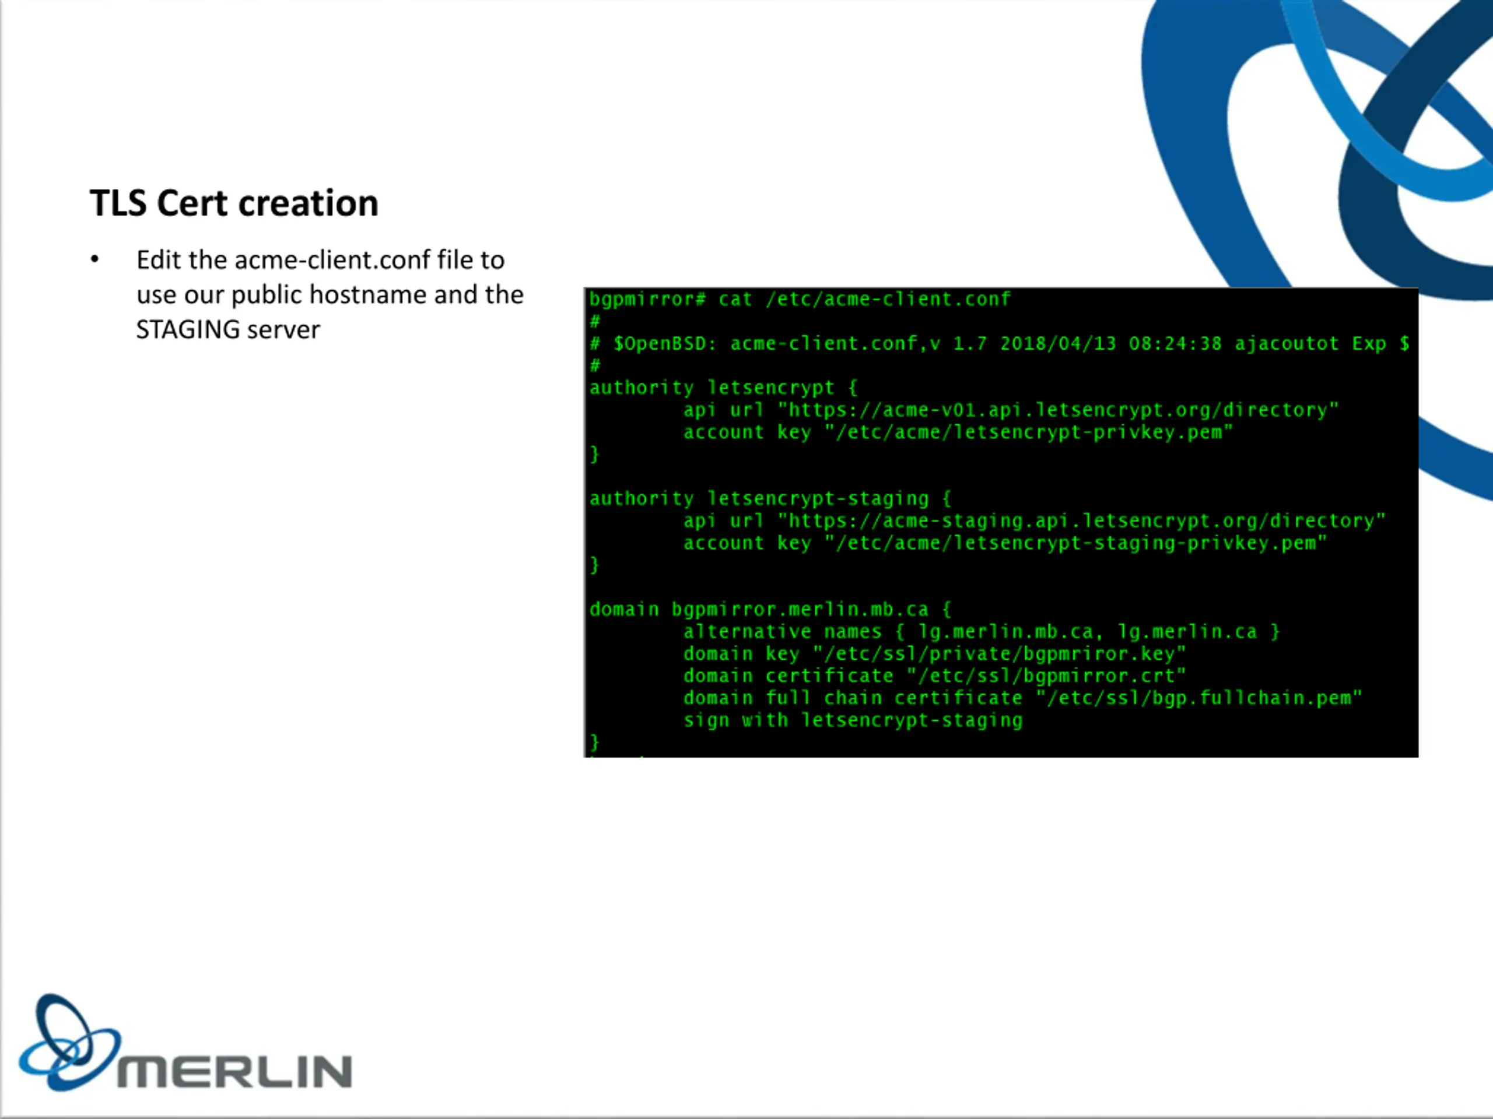
Task: Click the domain key 'bgpmriror.key' line
Action: click(934, 653)
